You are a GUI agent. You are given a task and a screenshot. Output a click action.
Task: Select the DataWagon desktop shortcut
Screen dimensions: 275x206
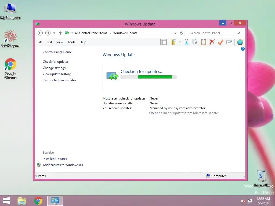(x=10, y=39)
